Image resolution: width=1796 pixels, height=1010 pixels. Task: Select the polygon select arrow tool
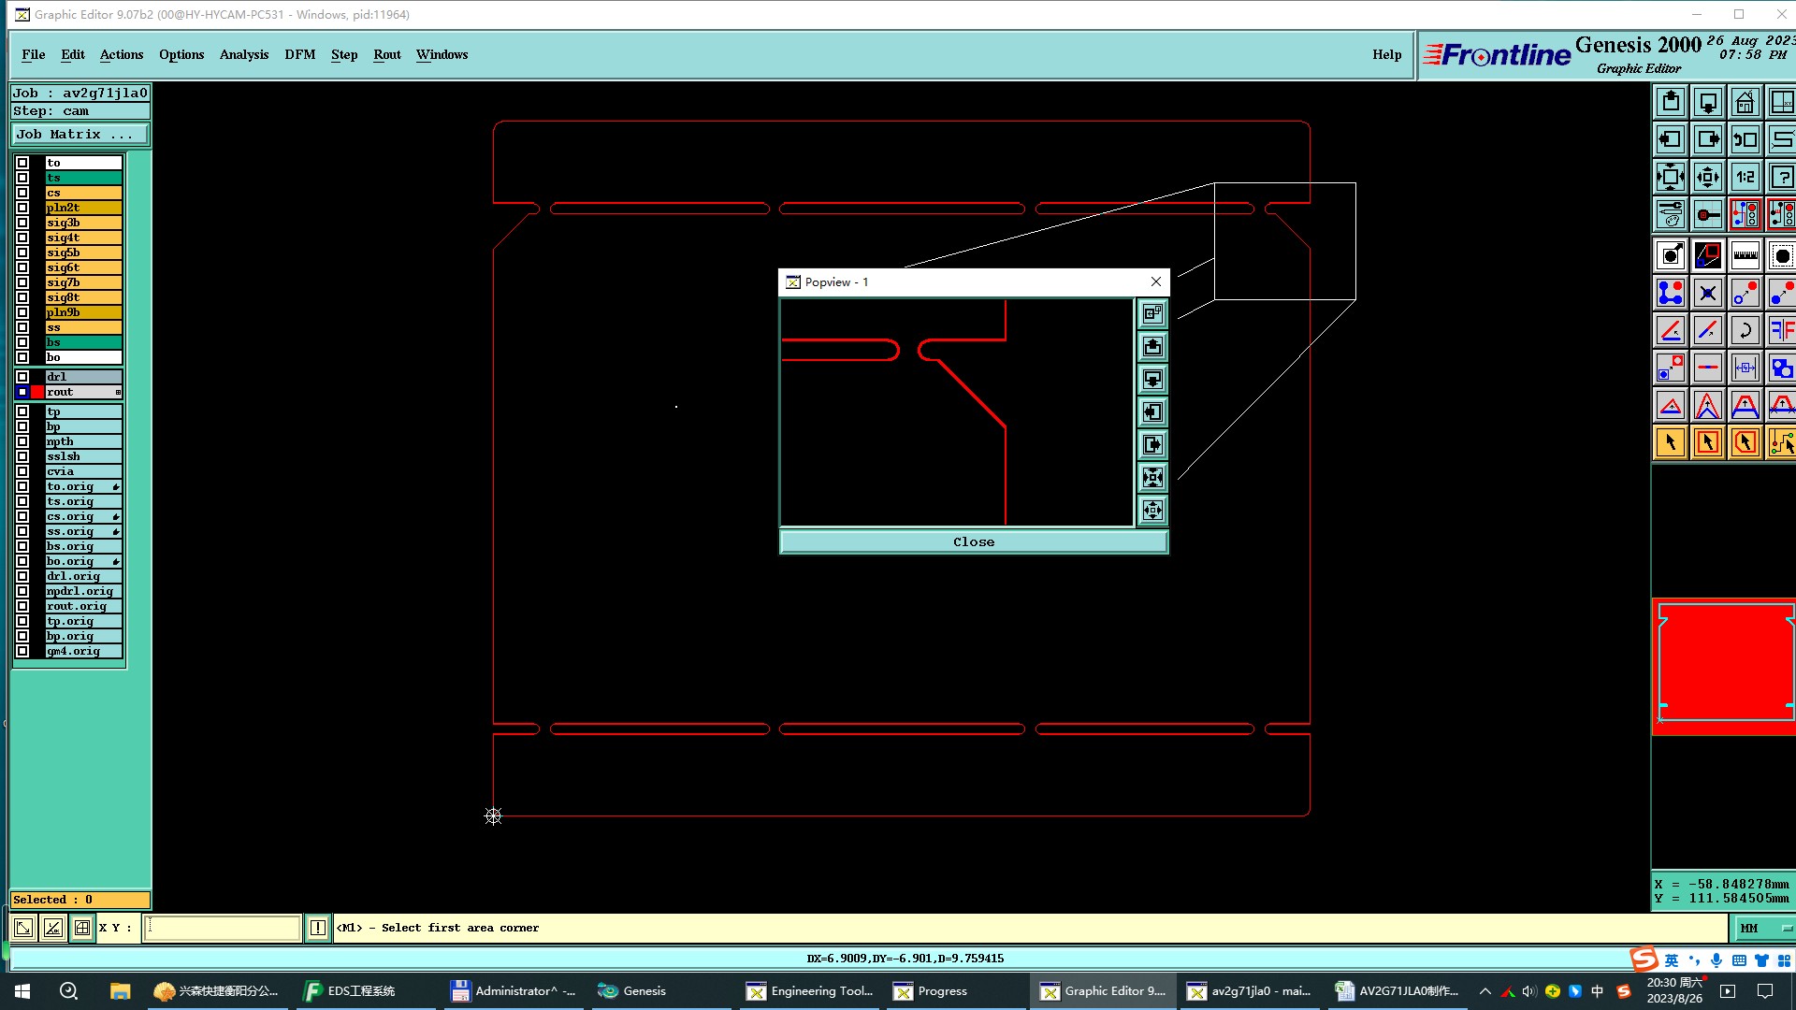[x=1745, y=442]
